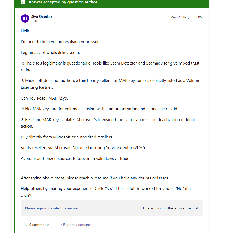Click the 10,840 reputation score
Viewport: 225px width, 233px height.
click(36, 21)
